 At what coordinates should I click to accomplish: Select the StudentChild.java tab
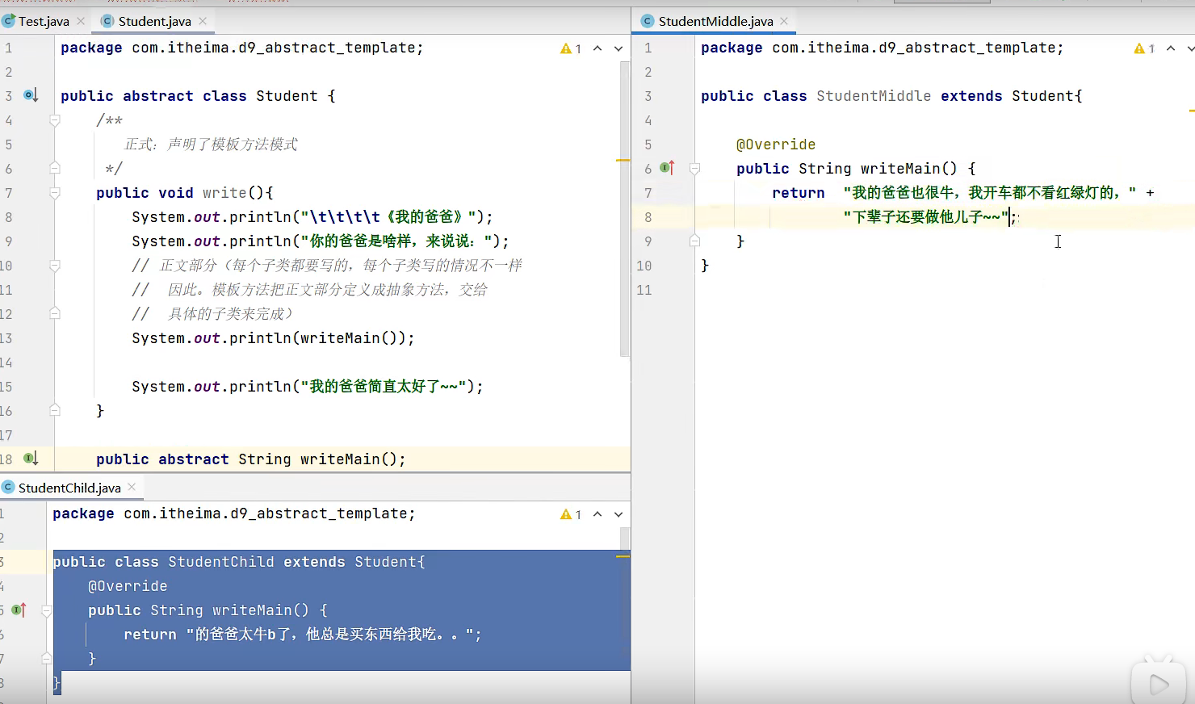[x=69, y=488]
